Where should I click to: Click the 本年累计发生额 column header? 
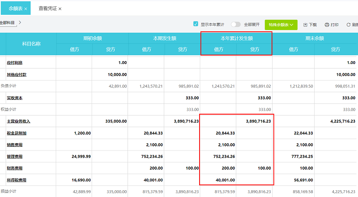click(x=236, y=38)
